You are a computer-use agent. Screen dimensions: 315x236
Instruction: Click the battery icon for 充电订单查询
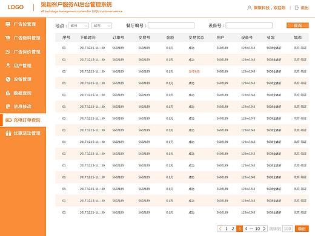click(8, 120)
